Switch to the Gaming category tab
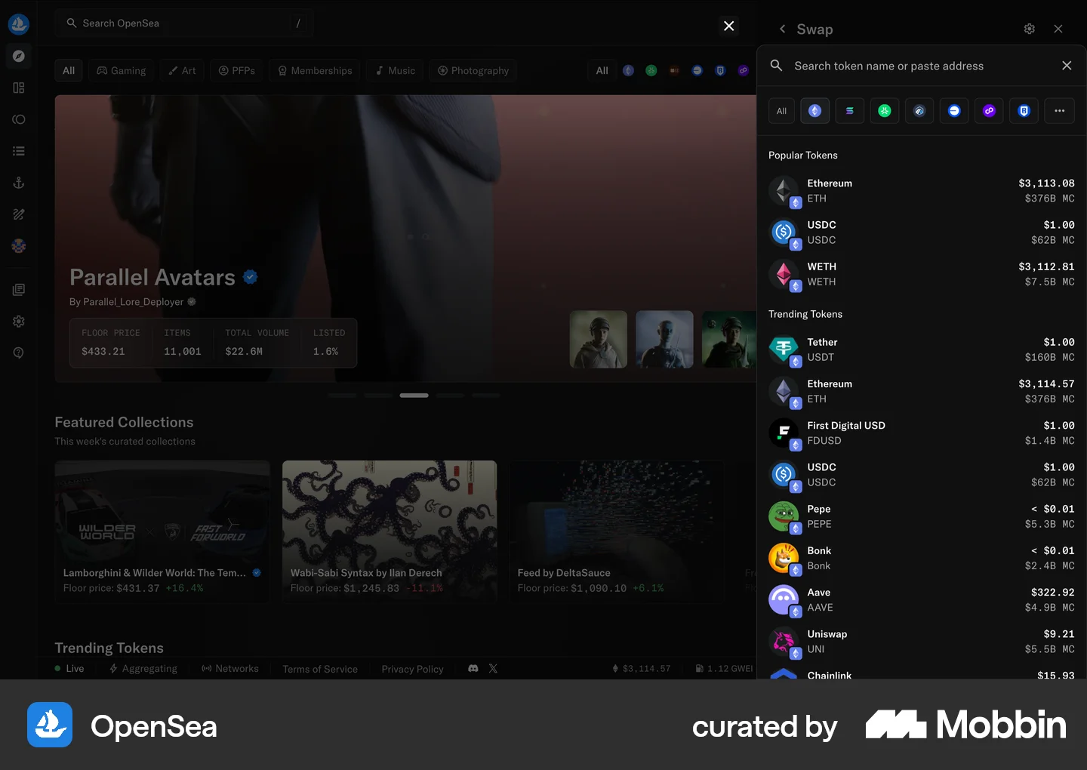Screen dimensions: 1087x770 (x=122, y=70)
